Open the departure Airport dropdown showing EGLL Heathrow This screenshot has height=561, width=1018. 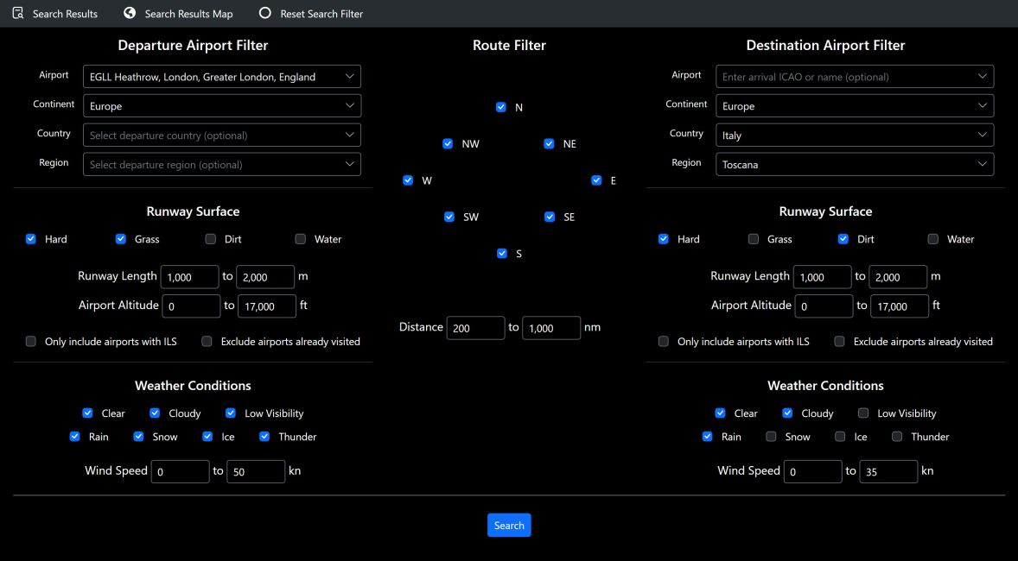[221, 76]
